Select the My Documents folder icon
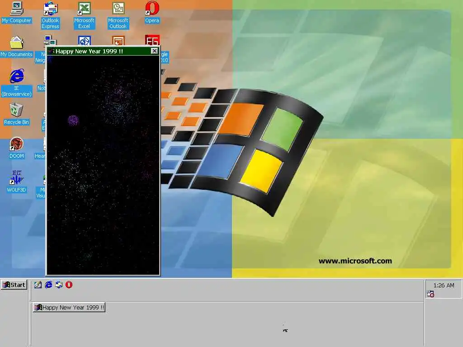463x347 pixels. tap(17, 47)
